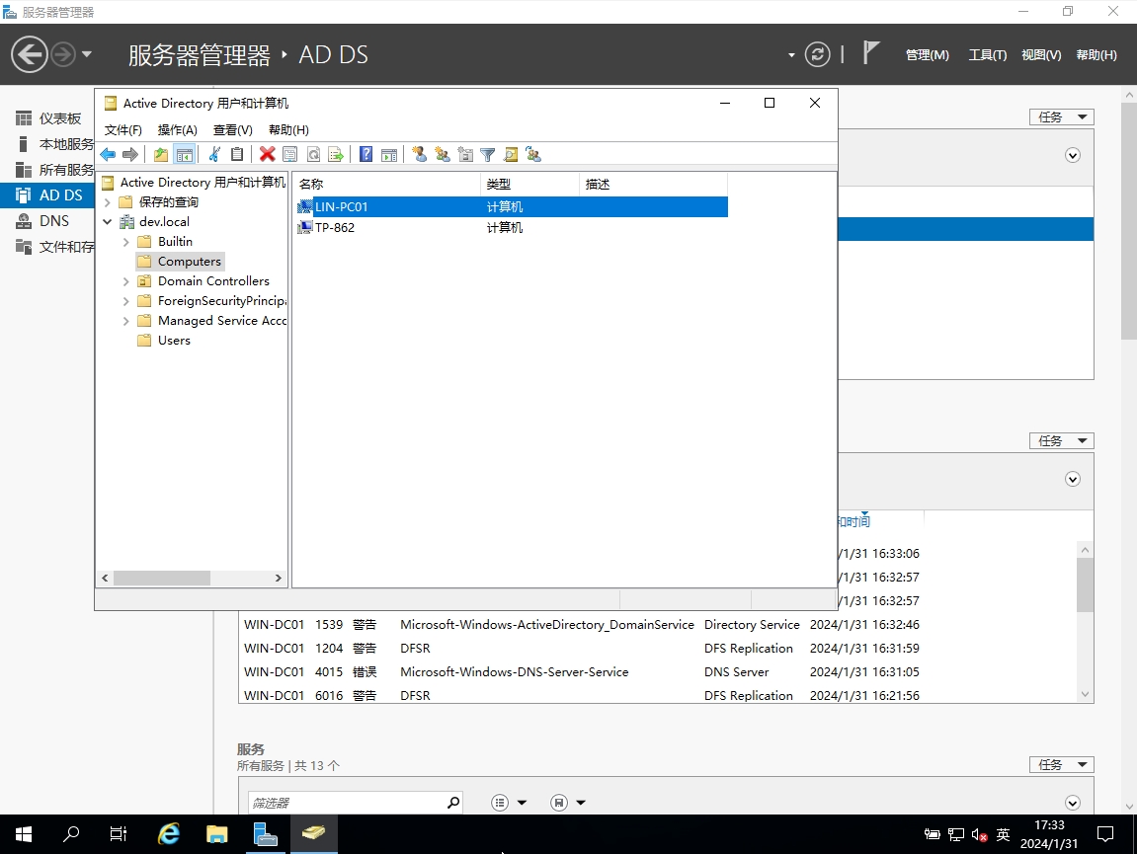Screen dimensions: 1137x854
Task: Toggle the show/hide console tree button
Action: [x=184, y=154]
